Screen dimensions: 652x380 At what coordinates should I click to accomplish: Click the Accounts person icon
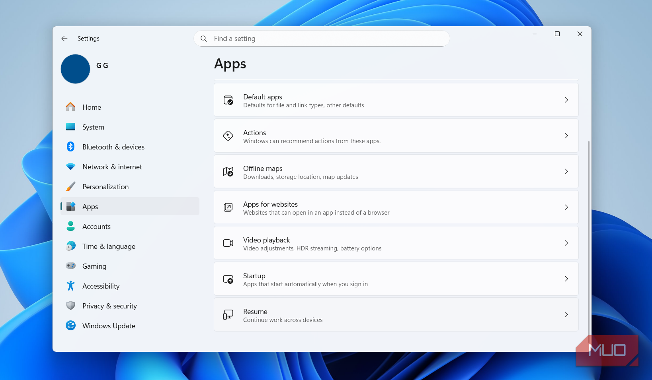pos(71,226)
